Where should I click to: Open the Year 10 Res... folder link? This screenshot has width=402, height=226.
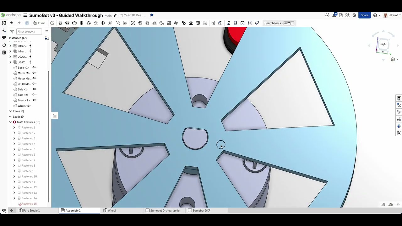tap(131, 15)
